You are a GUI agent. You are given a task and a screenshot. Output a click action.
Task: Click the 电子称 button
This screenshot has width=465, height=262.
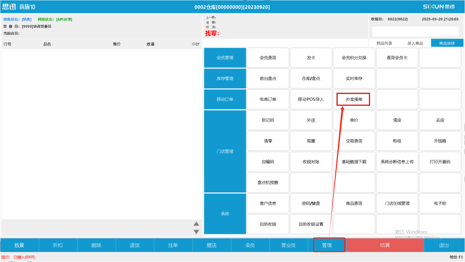[440, 203]
